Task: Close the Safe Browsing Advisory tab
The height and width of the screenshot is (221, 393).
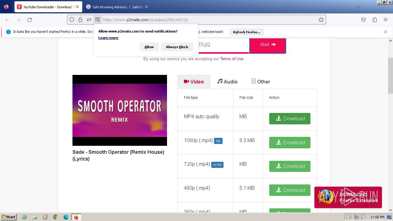Action: (146, 7)
